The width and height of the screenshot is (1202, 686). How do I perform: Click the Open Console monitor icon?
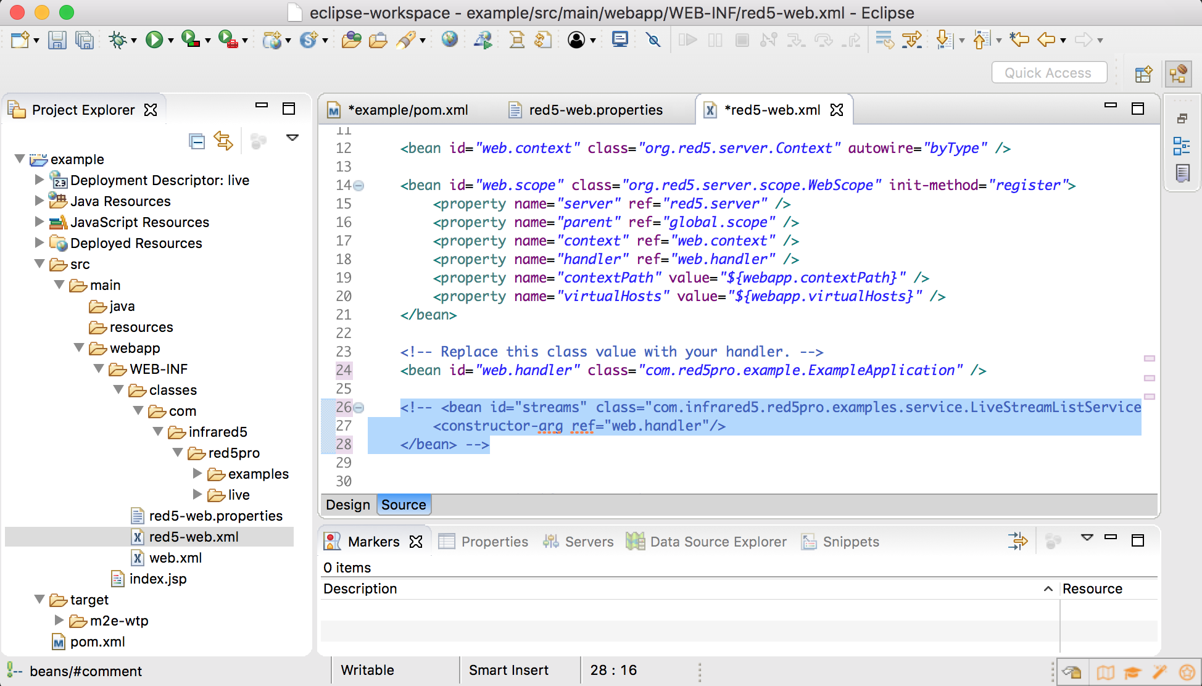pos(620,39)
